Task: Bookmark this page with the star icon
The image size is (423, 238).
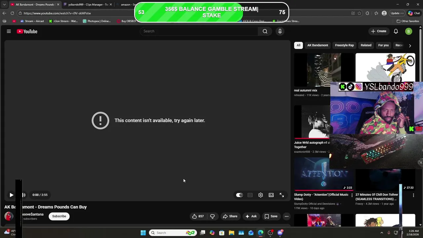Action: click(359, 13)
